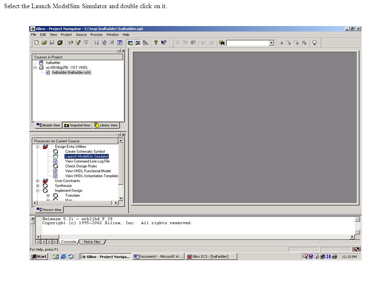Screen dimensions: 391x293
Task: Select the Console tab
Action: tap(68, 242)
